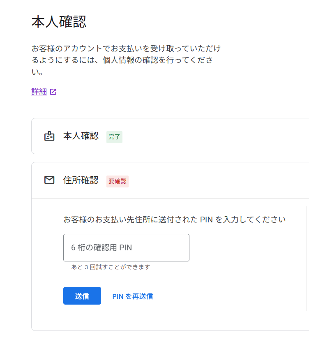Click the ID badge icon

(x=49, y=136)
